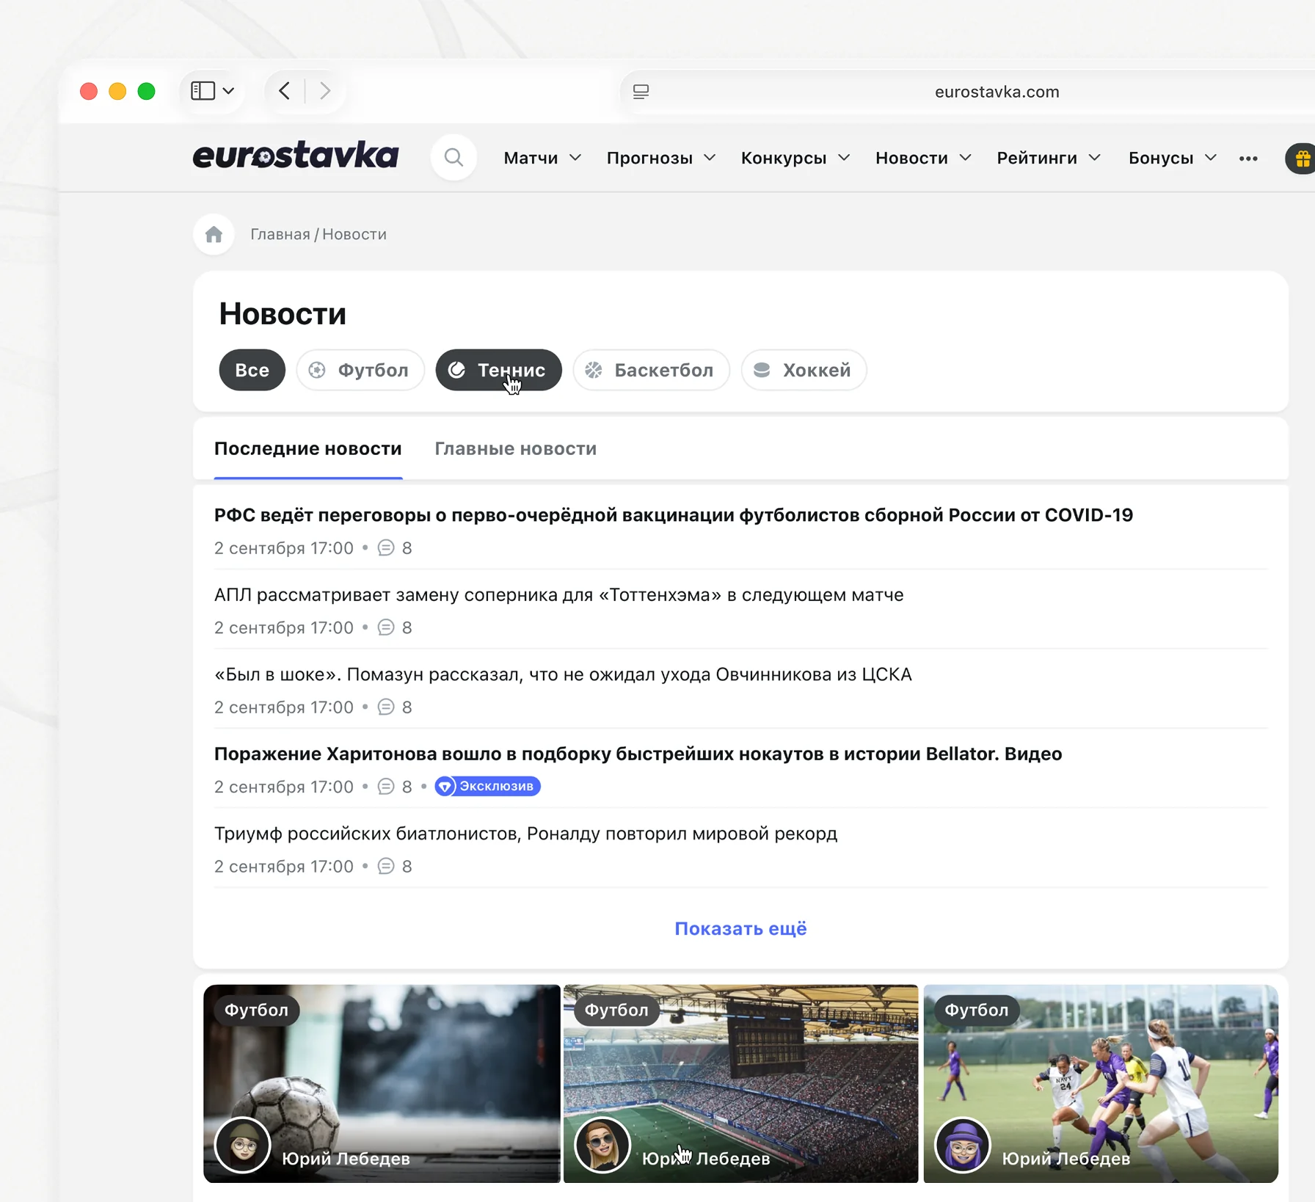Open the women's football match thumbnail
1315x1202 pixels.
(1101, 1084)
